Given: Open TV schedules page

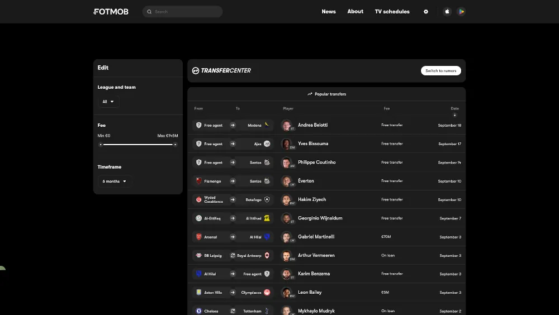Looking at the screenshot, I should [x=392, y=11].
